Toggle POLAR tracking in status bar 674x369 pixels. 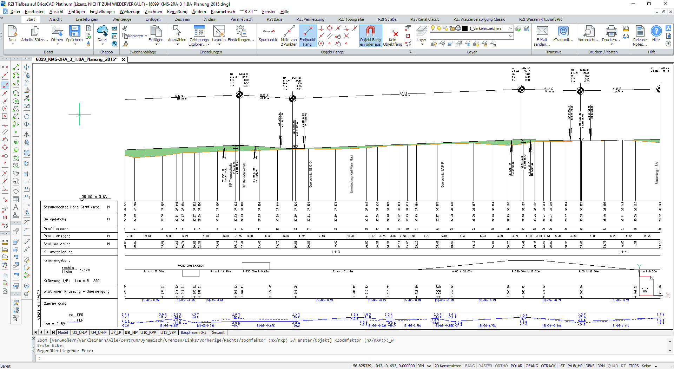coord(516,366)
